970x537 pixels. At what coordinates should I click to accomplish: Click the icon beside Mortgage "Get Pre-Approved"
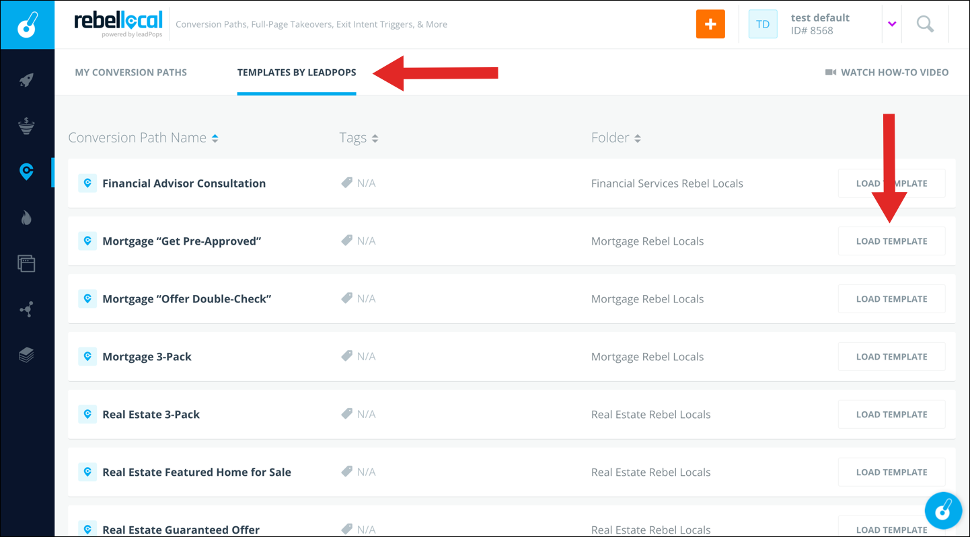(87, 241)
